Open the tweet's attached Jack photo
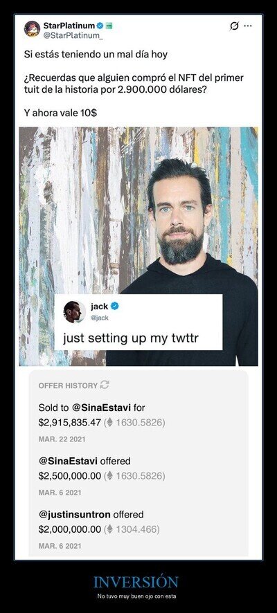Viewport: 277px width, 613px height. tap(138, 246)
